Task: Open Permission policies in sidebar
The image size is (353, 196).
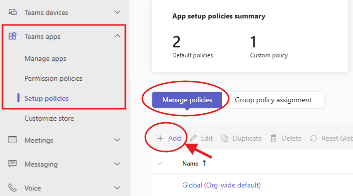Action: point(53,78)
